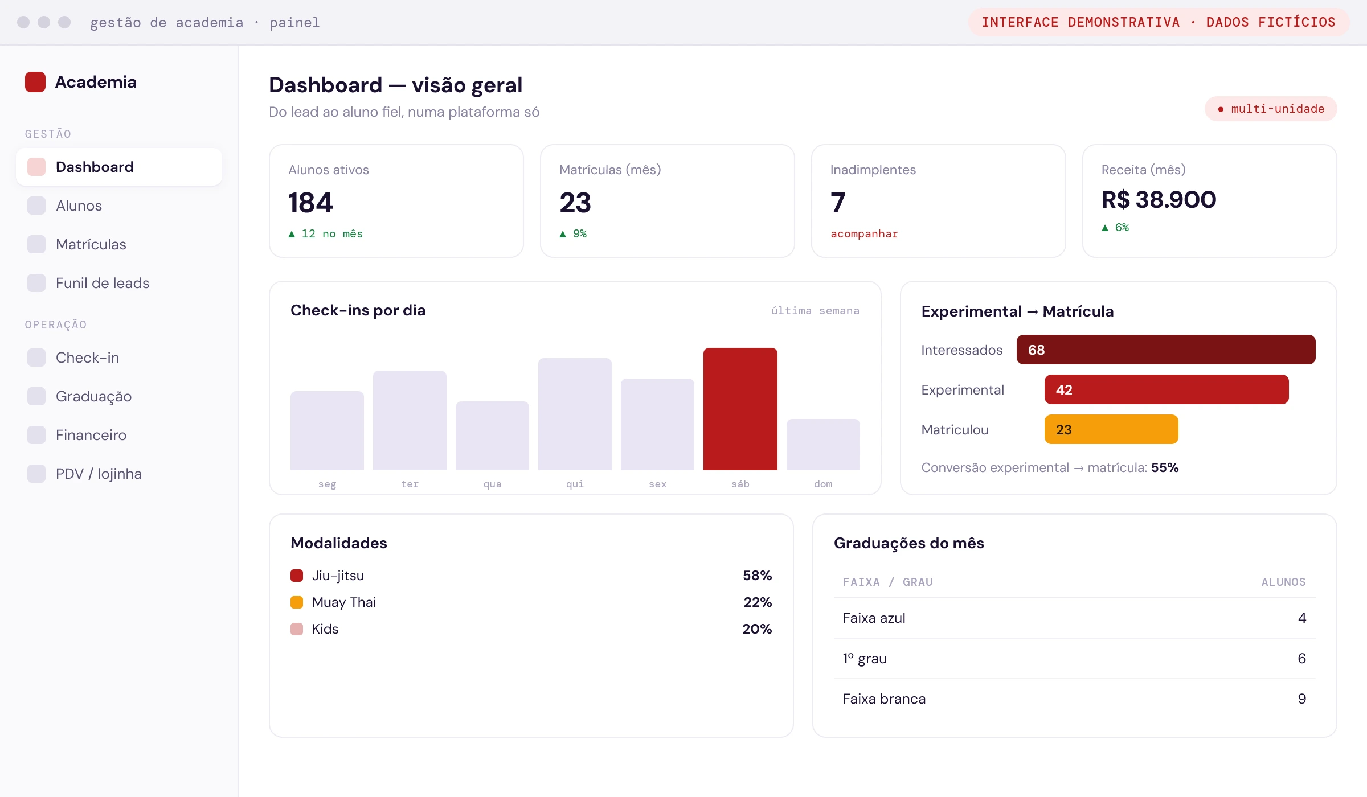The height and width of the screenshot is (797, 1367).
Task: Open the Dashboard menu item
Action: [x=119, y=167]
